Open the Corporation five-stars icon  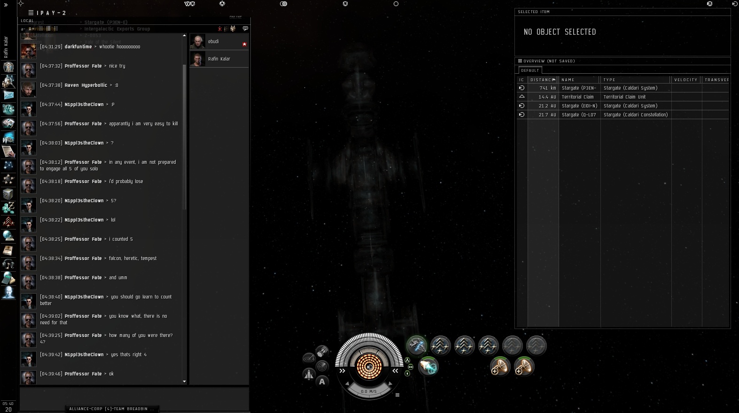click(x=8, y=180)
